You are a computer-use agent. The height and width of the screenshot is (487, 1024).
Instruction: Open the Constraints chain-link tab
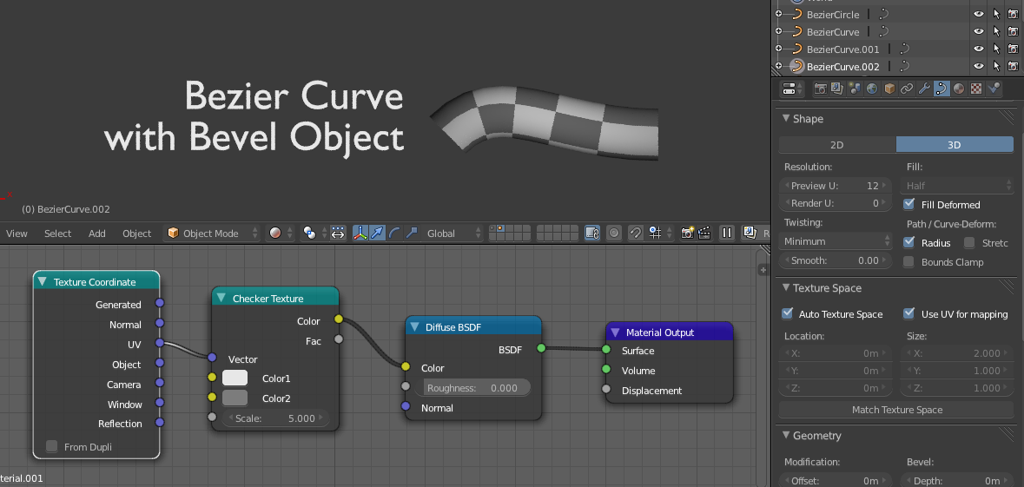click(907, 89)
